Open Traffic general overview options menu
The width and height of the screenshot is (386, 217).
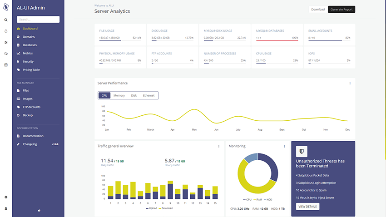219,146
